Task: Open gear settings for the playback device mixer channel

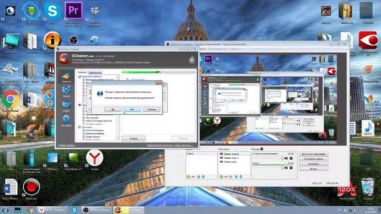Action: 291,158
